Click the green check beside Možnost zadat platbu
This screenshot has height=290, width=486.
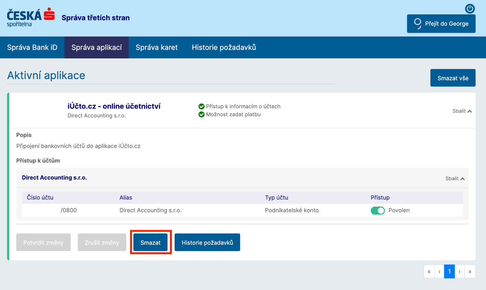pyautogui.click(x=201, y=114)
